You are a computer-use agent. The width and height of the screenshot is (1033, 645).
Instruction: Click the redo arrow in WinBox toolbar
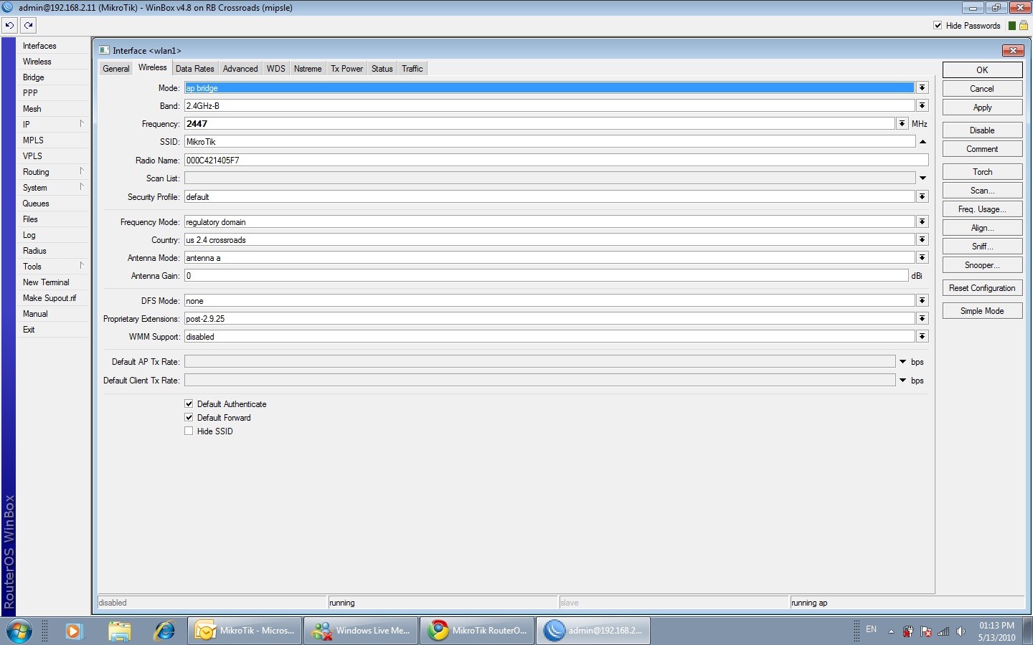tap(28, 25)
